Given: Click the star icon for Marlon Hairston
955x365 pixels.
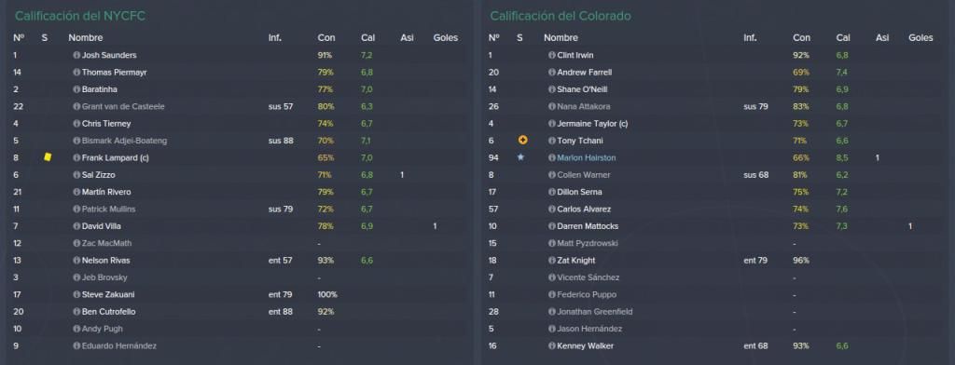Looking at the screenshot, I should coord(520,157).
